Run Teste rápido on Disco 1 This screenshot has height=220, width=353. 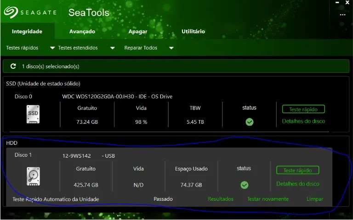pyautogui.click(x=298, y=170)
